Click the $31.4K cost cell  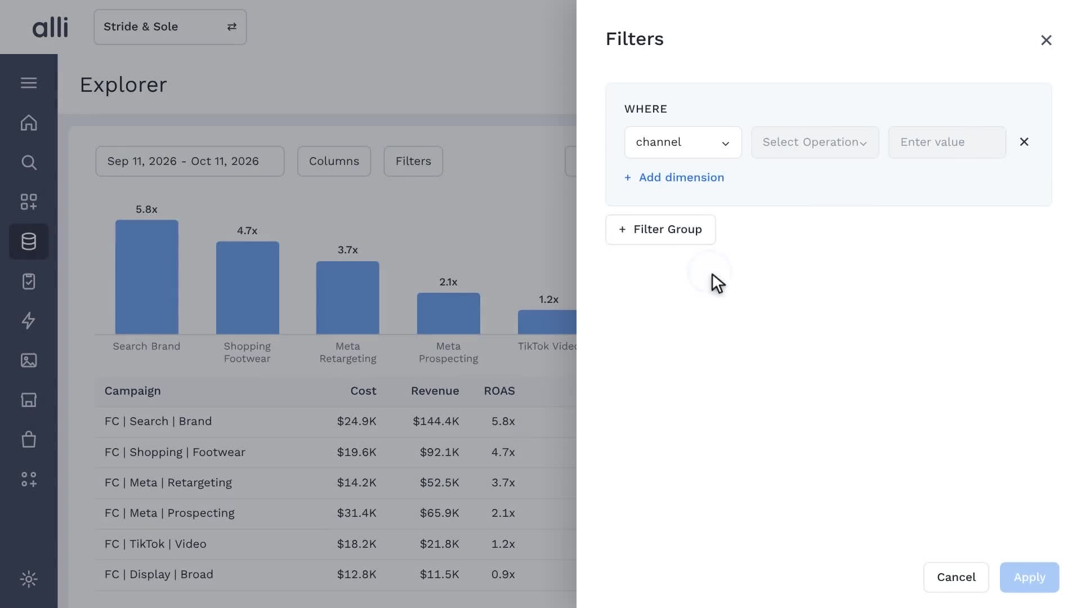[x=356, y=513]
